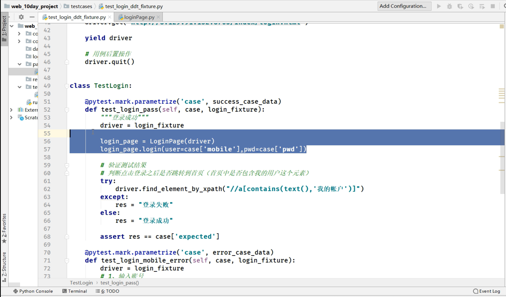Click the Run play icon
506x297 pixels.
(439, 6)
